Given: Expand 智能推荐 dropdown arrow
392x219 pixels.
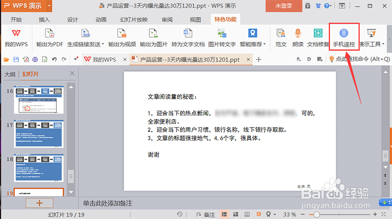Looking at the screenshot, I should click(265, 44).
